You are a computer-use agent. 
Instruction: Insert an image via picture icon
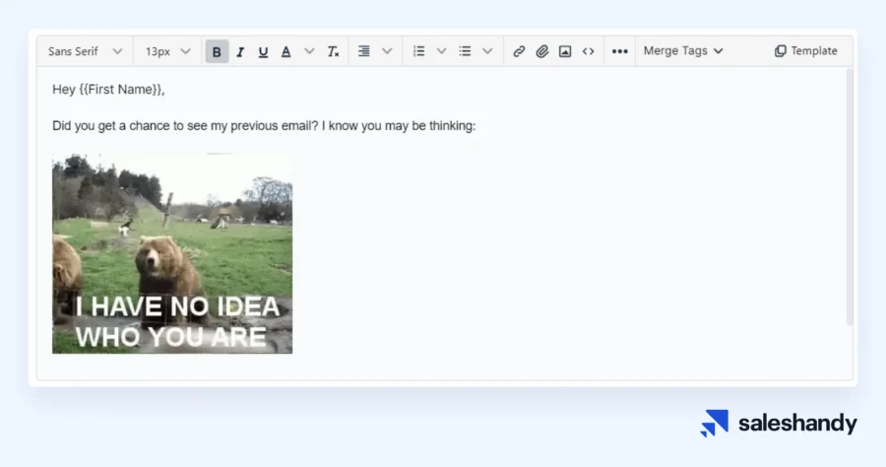565,51
